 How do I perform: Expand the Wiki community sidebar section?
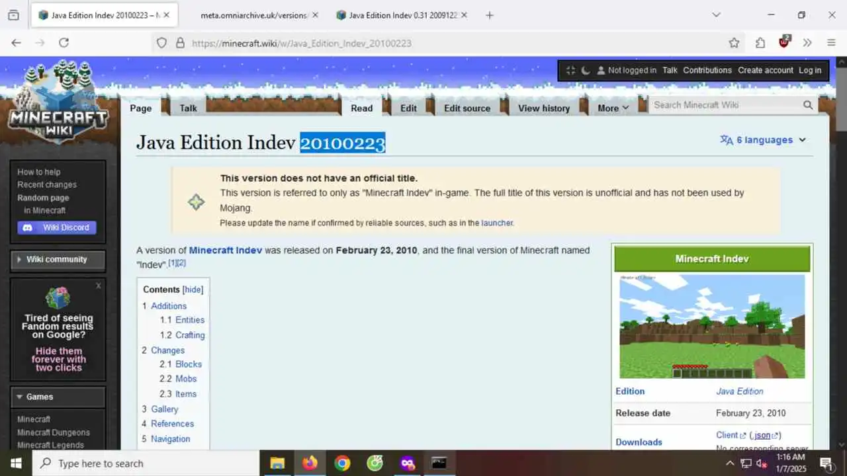58,259
